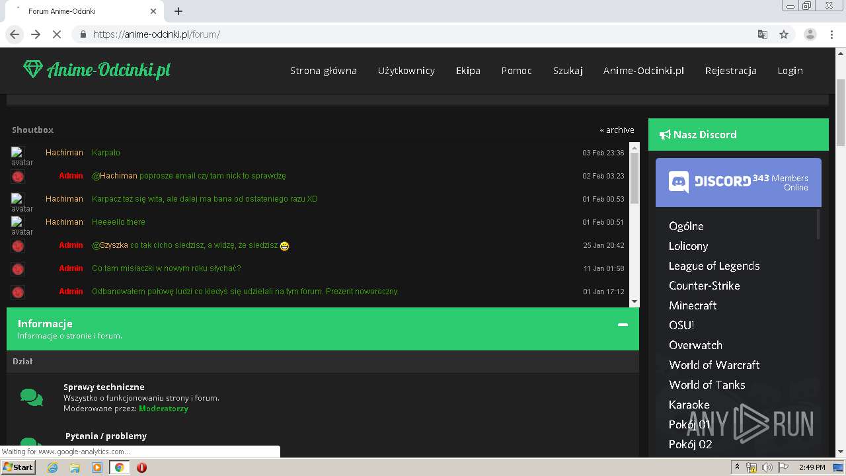The height and width of the screenshot is (476, 846).
Task: Open the Sprawy techniczne forum
Action: pos(104,387)
